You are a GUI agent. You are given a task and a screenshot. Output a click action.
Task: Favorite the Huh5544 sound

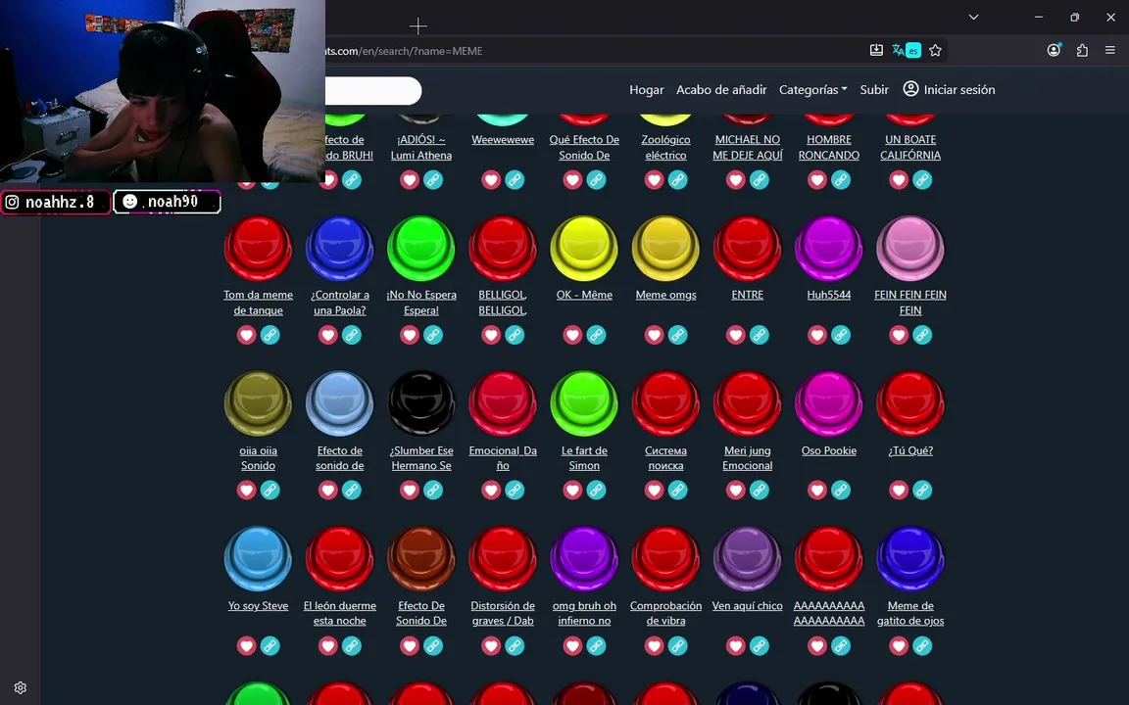pos(817,335)
